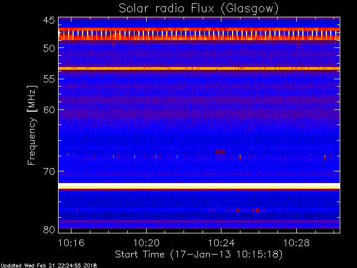Image resolution: width=357 pixels, height=268 pixels.
Task: Select the 10:28 time tick label
Action: click(x=296, y=243)
